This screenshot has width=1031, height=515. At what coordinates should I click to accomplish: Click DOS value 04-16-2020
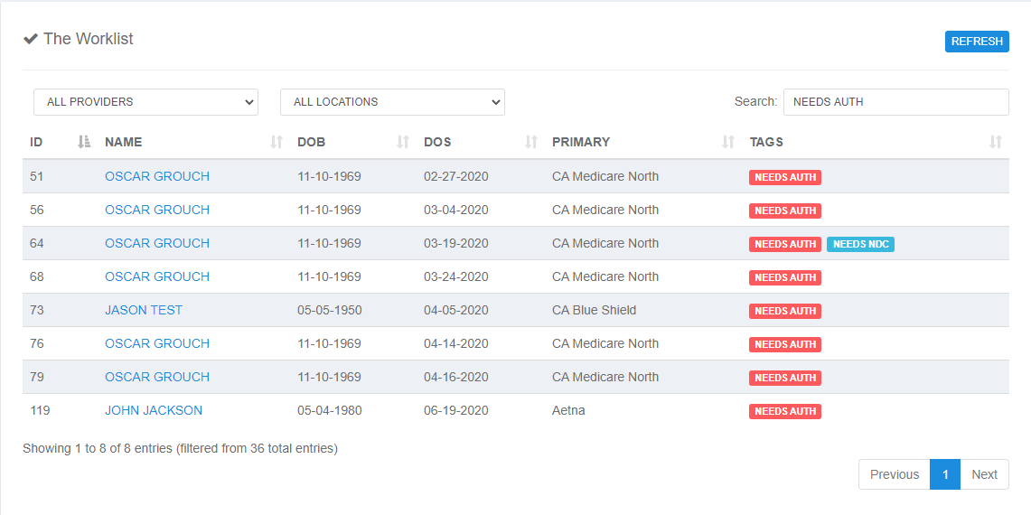[456, 377]
